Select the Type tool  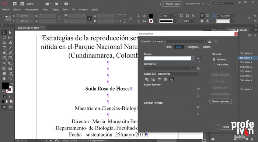(x=4, y=48)
